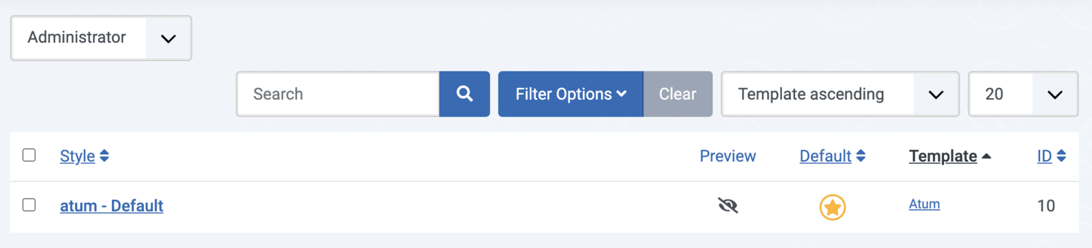Sort table by Style column header
The image size is (1092, 248).
pos(77,156)
